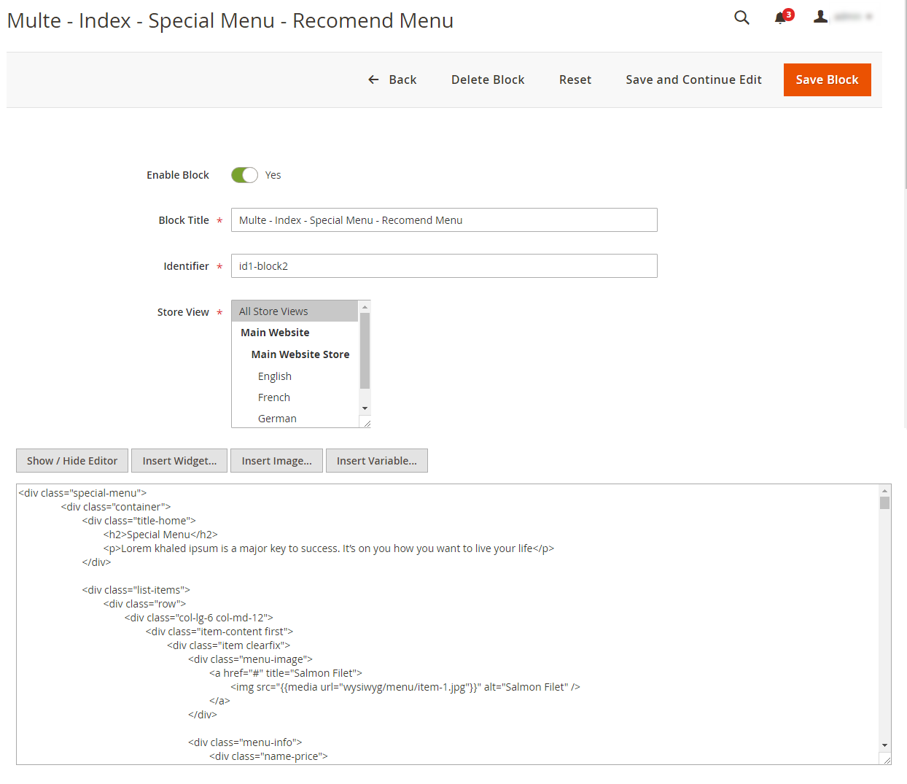
Task: Click the Back arrow button
Action: pyautogui.click(x=392, y=79)
